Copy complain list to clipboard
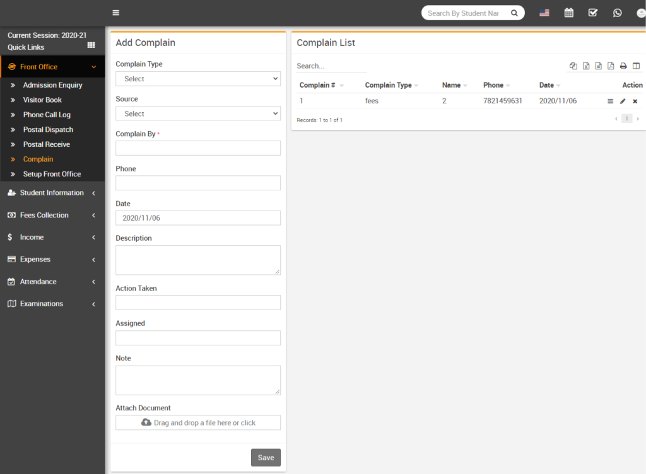646x474 pixels. (x=573, y=66)
